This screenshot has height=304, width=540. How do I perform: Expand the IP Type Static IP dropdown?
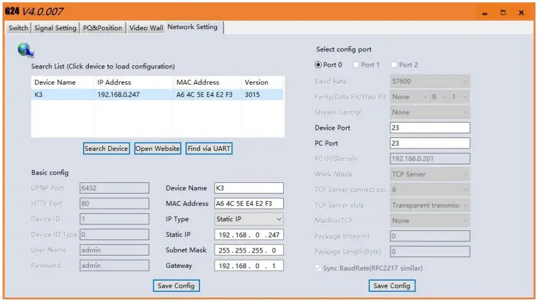[x=249, y=219]
